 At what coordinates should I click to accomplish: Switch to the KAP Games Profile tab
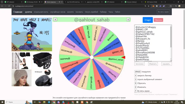coord(153,2)
